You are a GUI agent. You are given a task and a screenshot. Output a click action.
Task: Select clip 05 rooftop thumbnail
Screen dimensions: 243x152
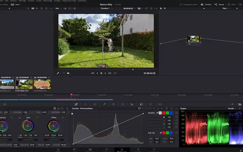click(42, 84)
